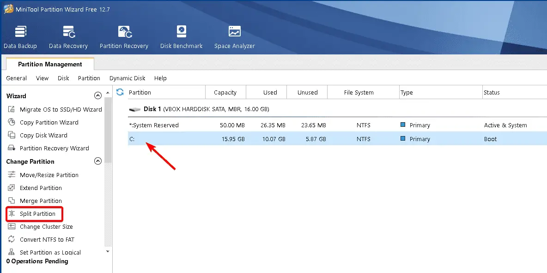Click the MiniTool app logo in title bar
This screenshot has height=273, width=547.
point(8,9)
